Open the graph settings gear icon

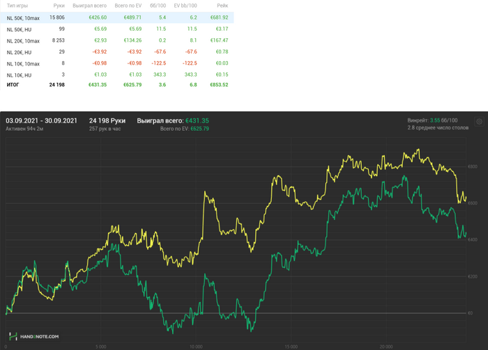[x=480, y=122]
